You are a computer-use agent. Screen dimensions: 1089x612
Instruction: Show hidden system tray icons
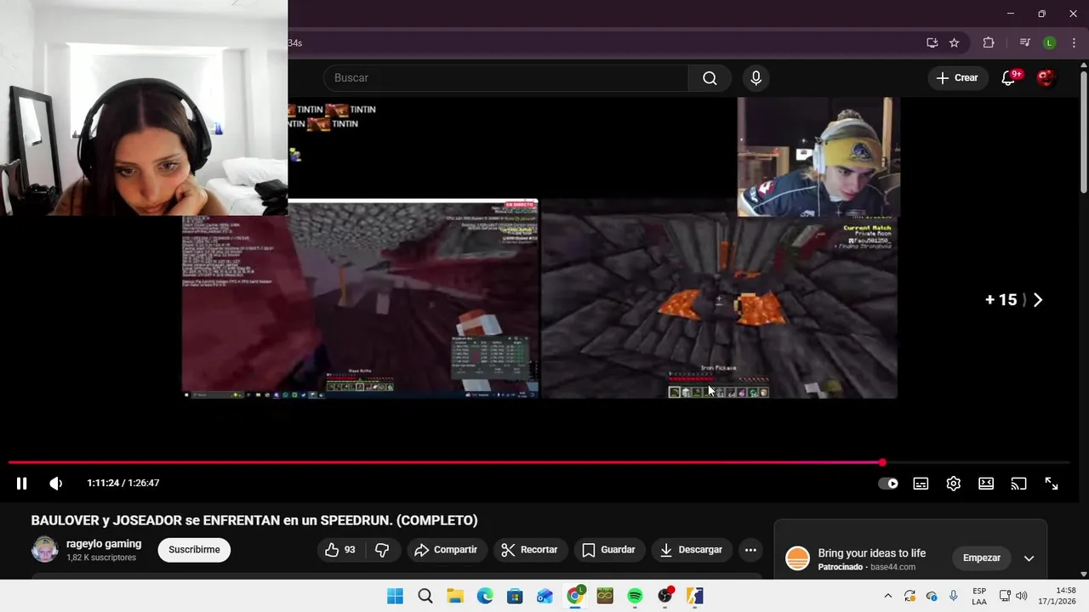[888, 596]
